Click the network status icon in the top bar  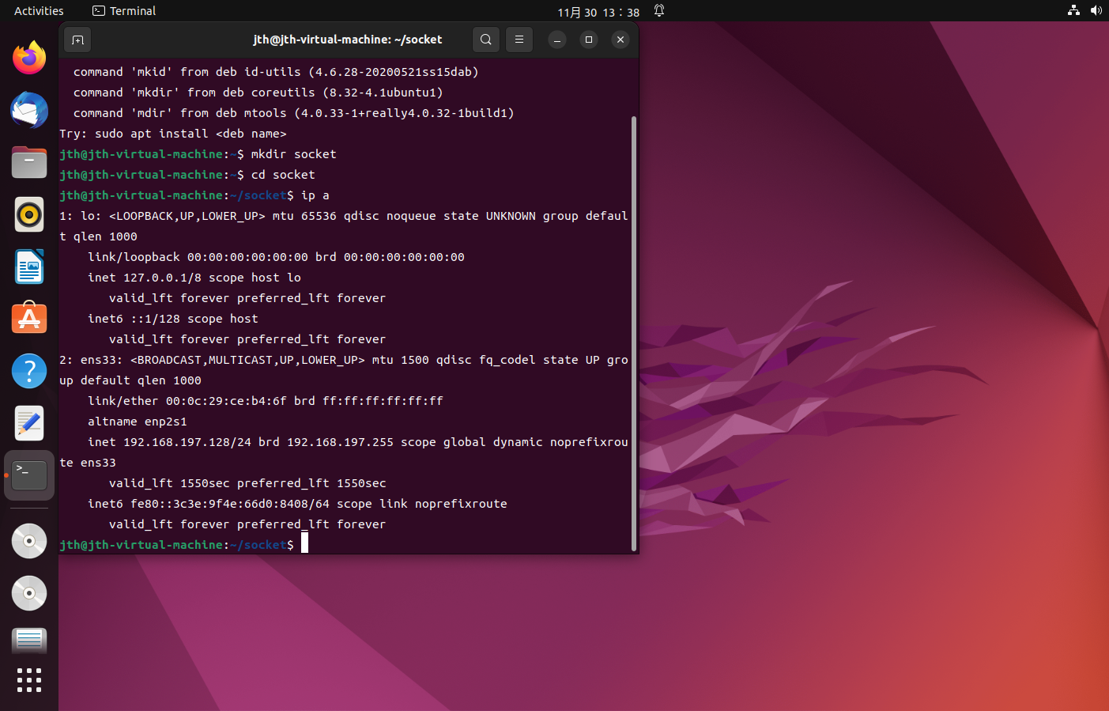pyautogui.click(x=1073, y=11)
